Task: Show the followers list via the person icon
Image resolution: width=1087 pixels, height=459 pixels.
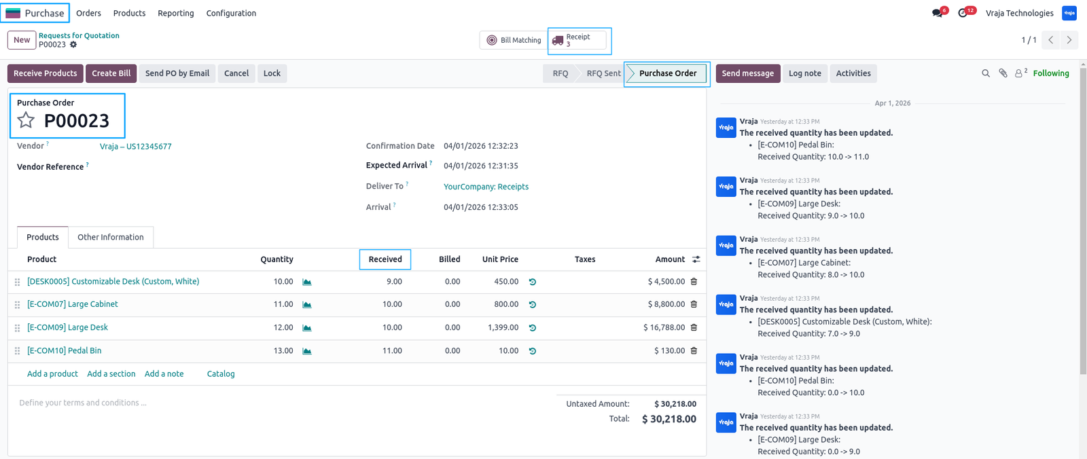Action: 1020,73
